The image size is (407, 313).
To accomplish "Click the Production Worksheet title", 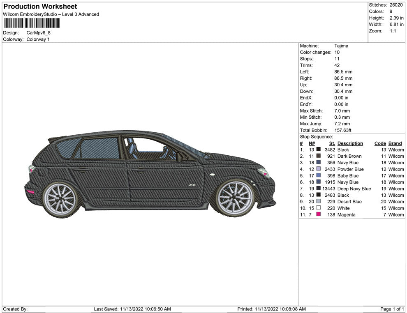I will (40, 7).
